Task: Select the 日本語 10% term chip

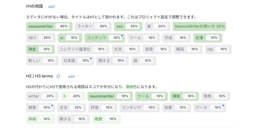Action: click(x=77, y=61)
